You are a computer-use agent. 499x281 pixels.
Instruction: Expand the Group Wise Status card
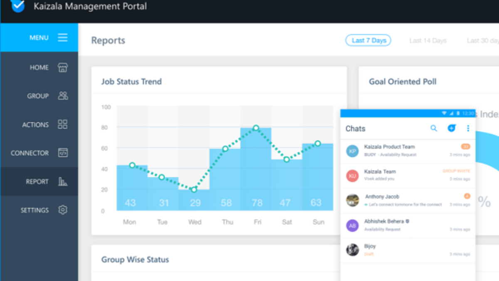click(135, 259)
